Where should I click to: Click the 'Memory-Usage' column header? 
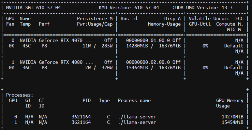click(x=164, y=24)
